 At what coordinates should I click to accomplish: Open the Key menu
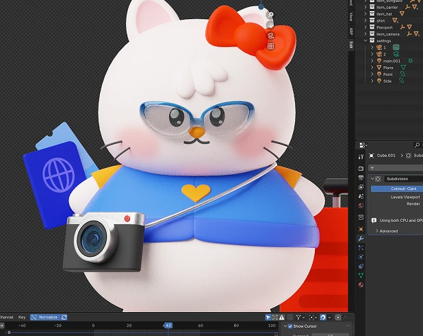[22, 317]
